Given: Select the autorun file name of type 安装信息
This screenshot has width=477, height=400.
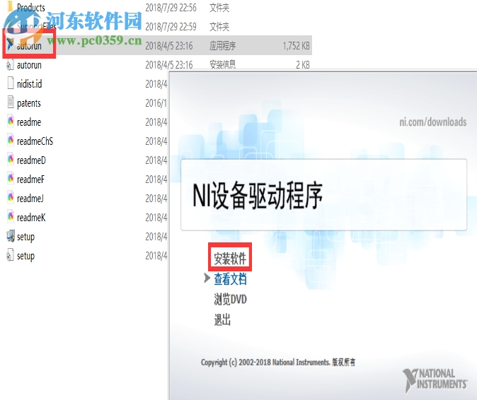Looking at the screenshot, I should (x=29, y=65).
